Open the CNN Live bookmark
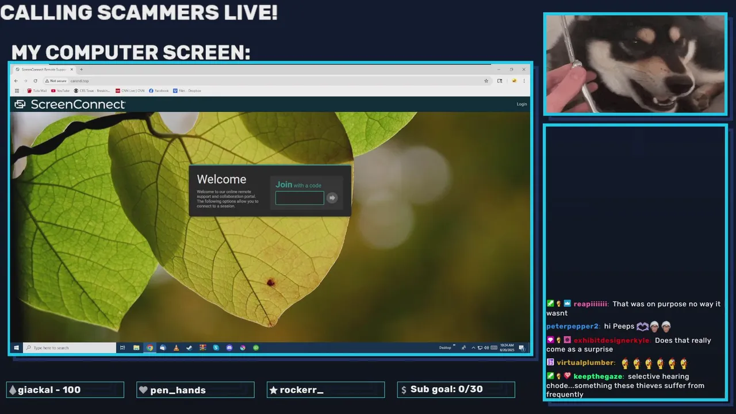Image resolution: width=736 pixels, height=414 pixels. [129, 91]
